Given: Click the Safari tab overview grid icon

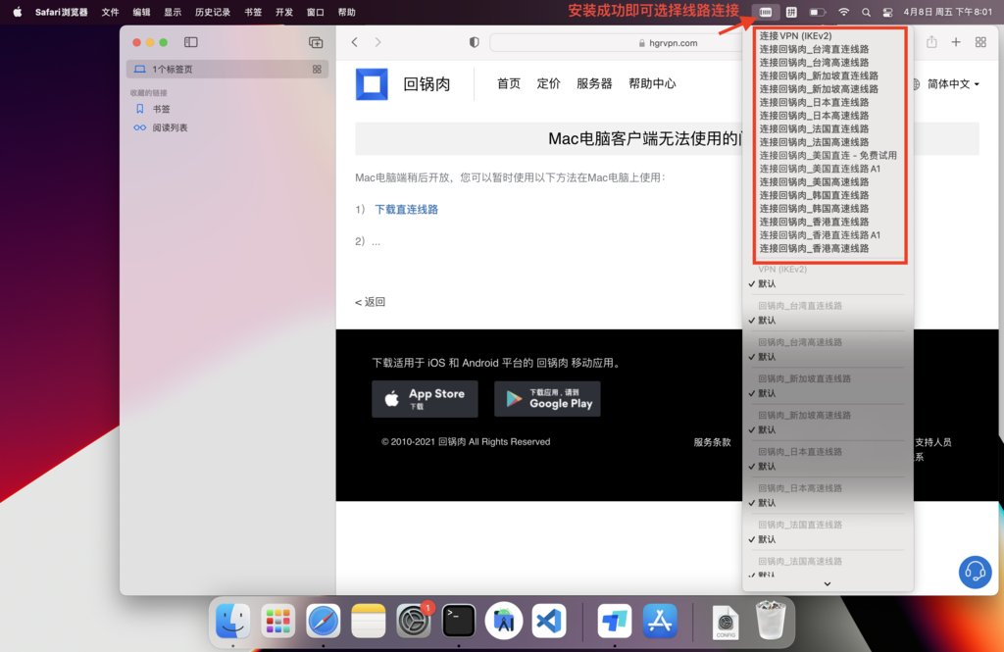Looking at the screenshot, I should [x=980, y=42].
